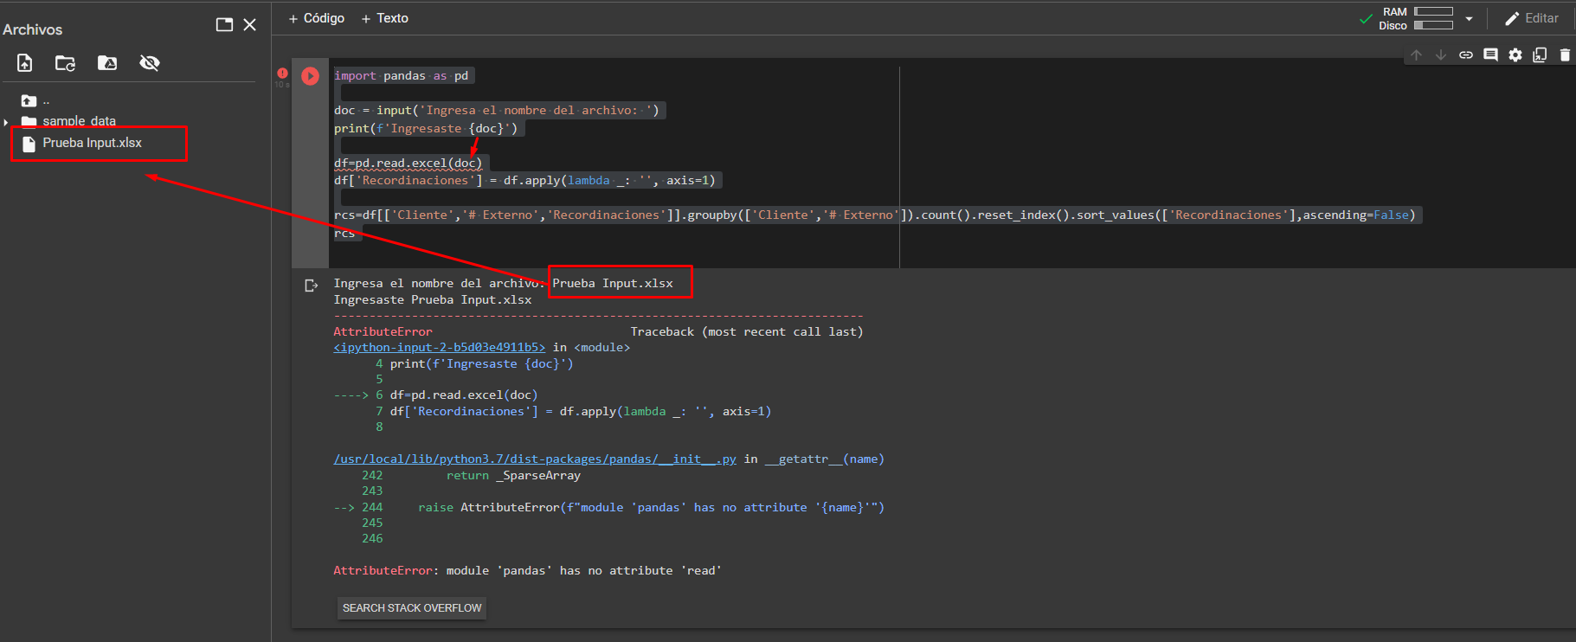Image resolution: width=1576 pixels, height=642 pixels.
Task: Toggle the hidden files visibility icon
Action: click(x=150, y=62)
